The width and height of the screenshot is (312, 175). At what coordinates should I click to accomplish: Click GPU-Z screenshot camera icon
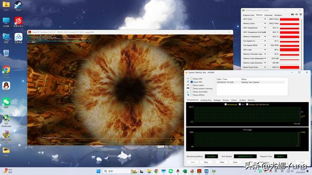(292, 15)
